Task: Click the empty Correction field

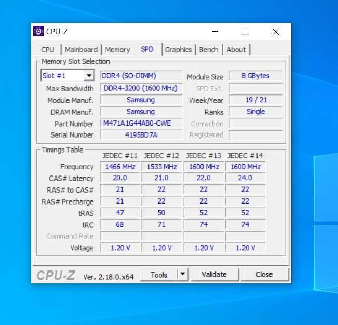Action: tap(255, 124)
